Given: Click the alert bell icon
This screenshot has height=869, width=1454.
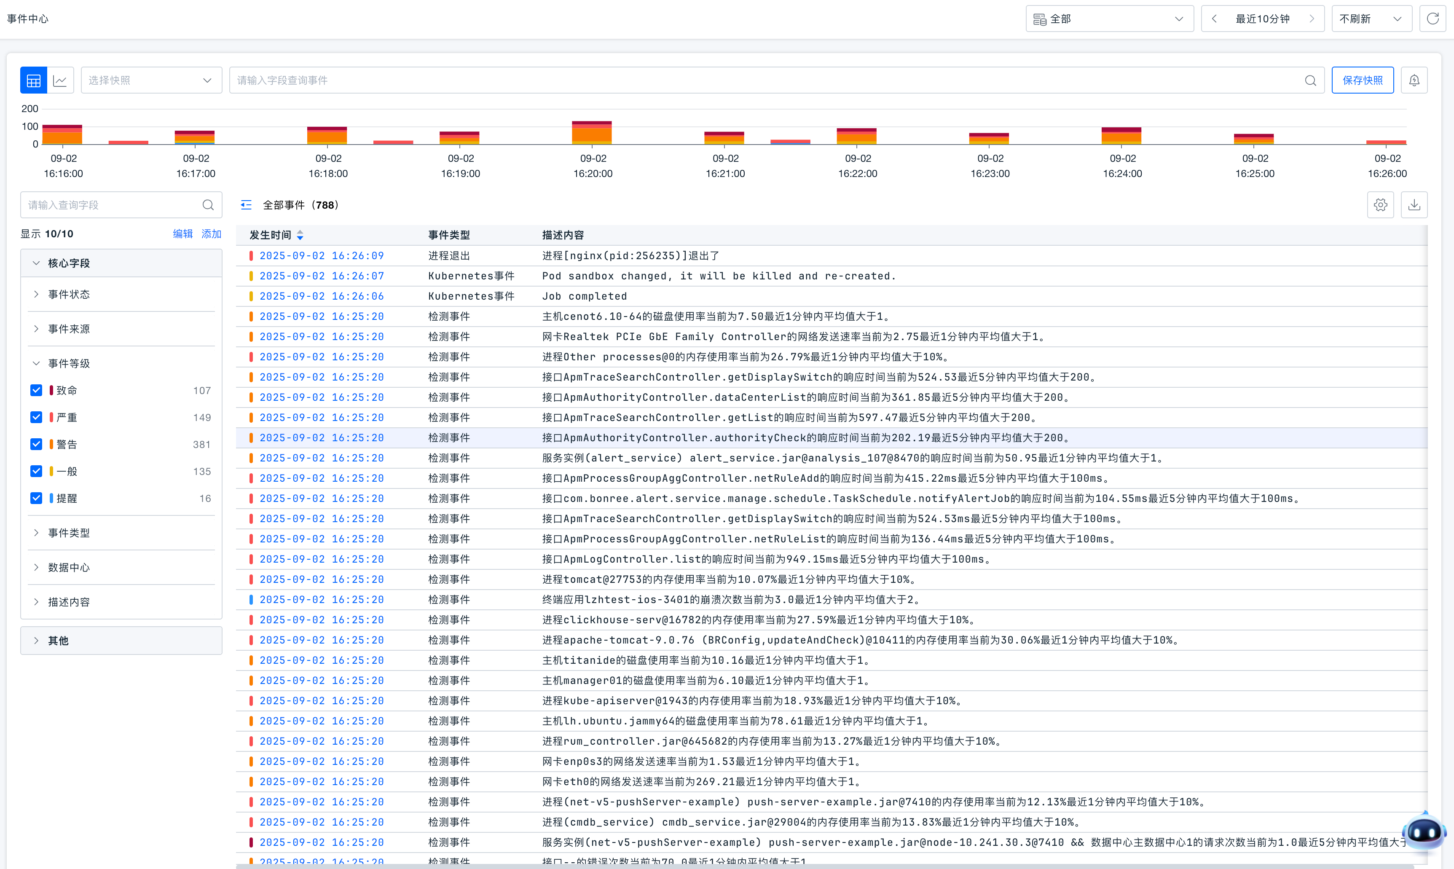Looking at the screenshot, I should (x=1414, y=80).
